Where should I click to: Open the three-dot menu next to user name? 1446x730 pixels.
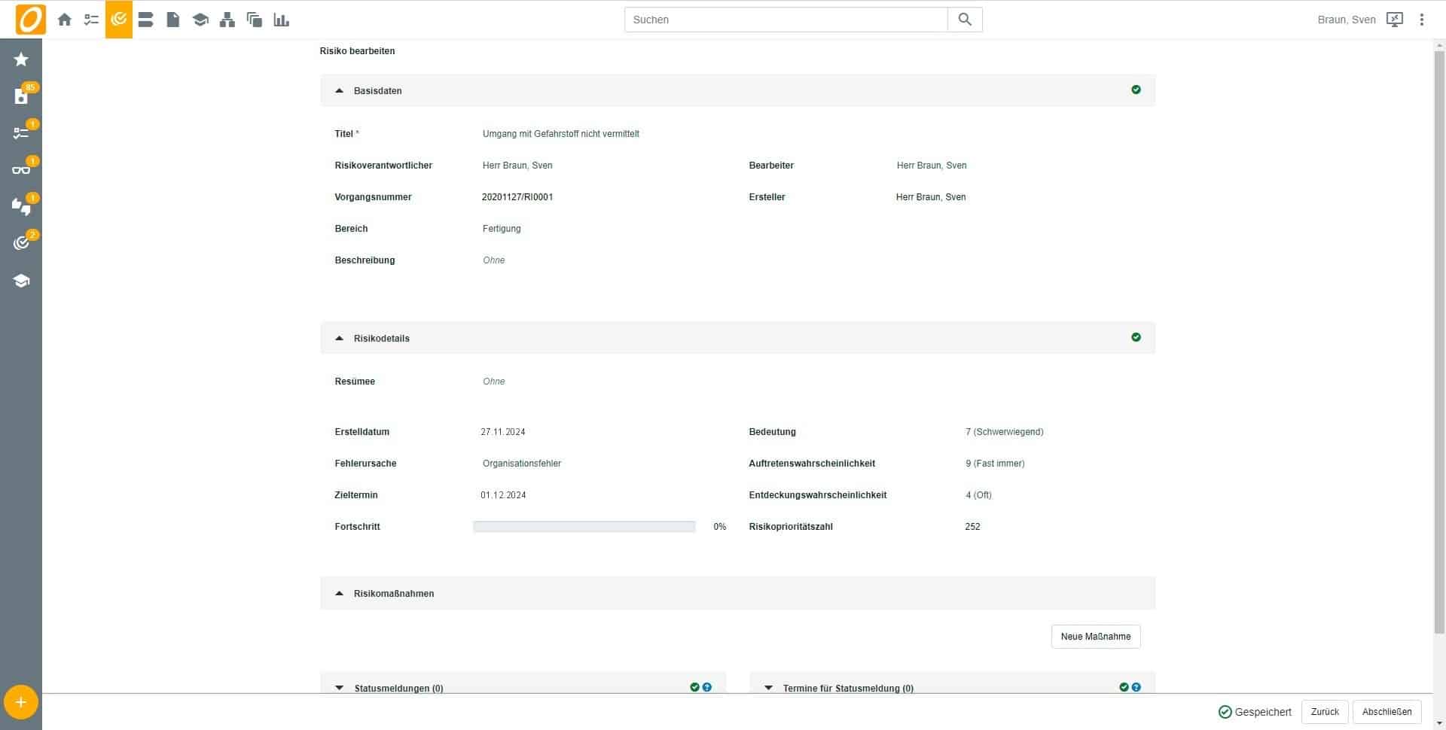(1422, 20)
